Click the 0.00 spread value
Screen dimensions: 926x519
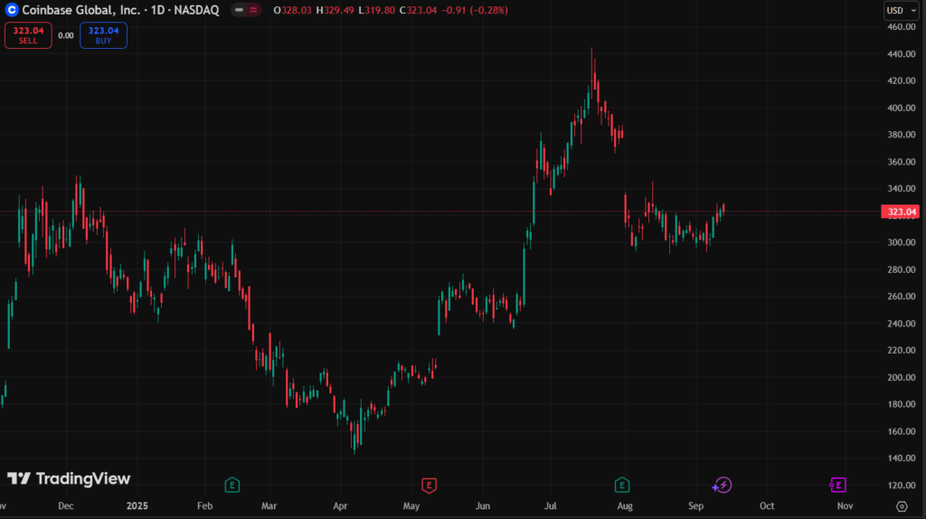click(65, 35)
